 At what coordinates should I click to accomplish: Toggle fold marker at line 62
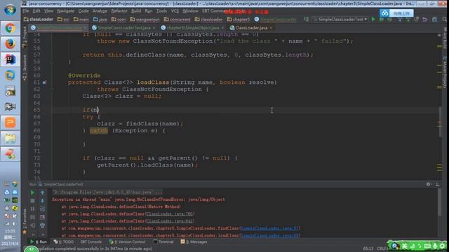(52, 90)
